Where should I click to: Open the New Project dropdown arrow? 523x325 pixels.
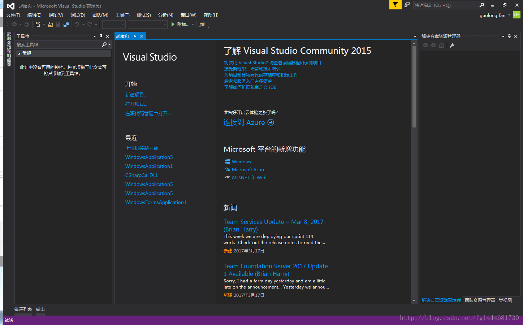pos(44,25)
